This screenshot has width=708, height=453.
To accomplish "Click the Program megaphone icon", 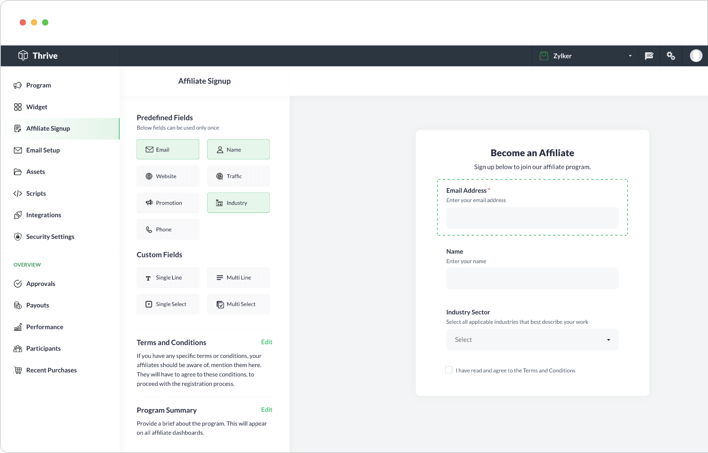I will click(18, 85).
